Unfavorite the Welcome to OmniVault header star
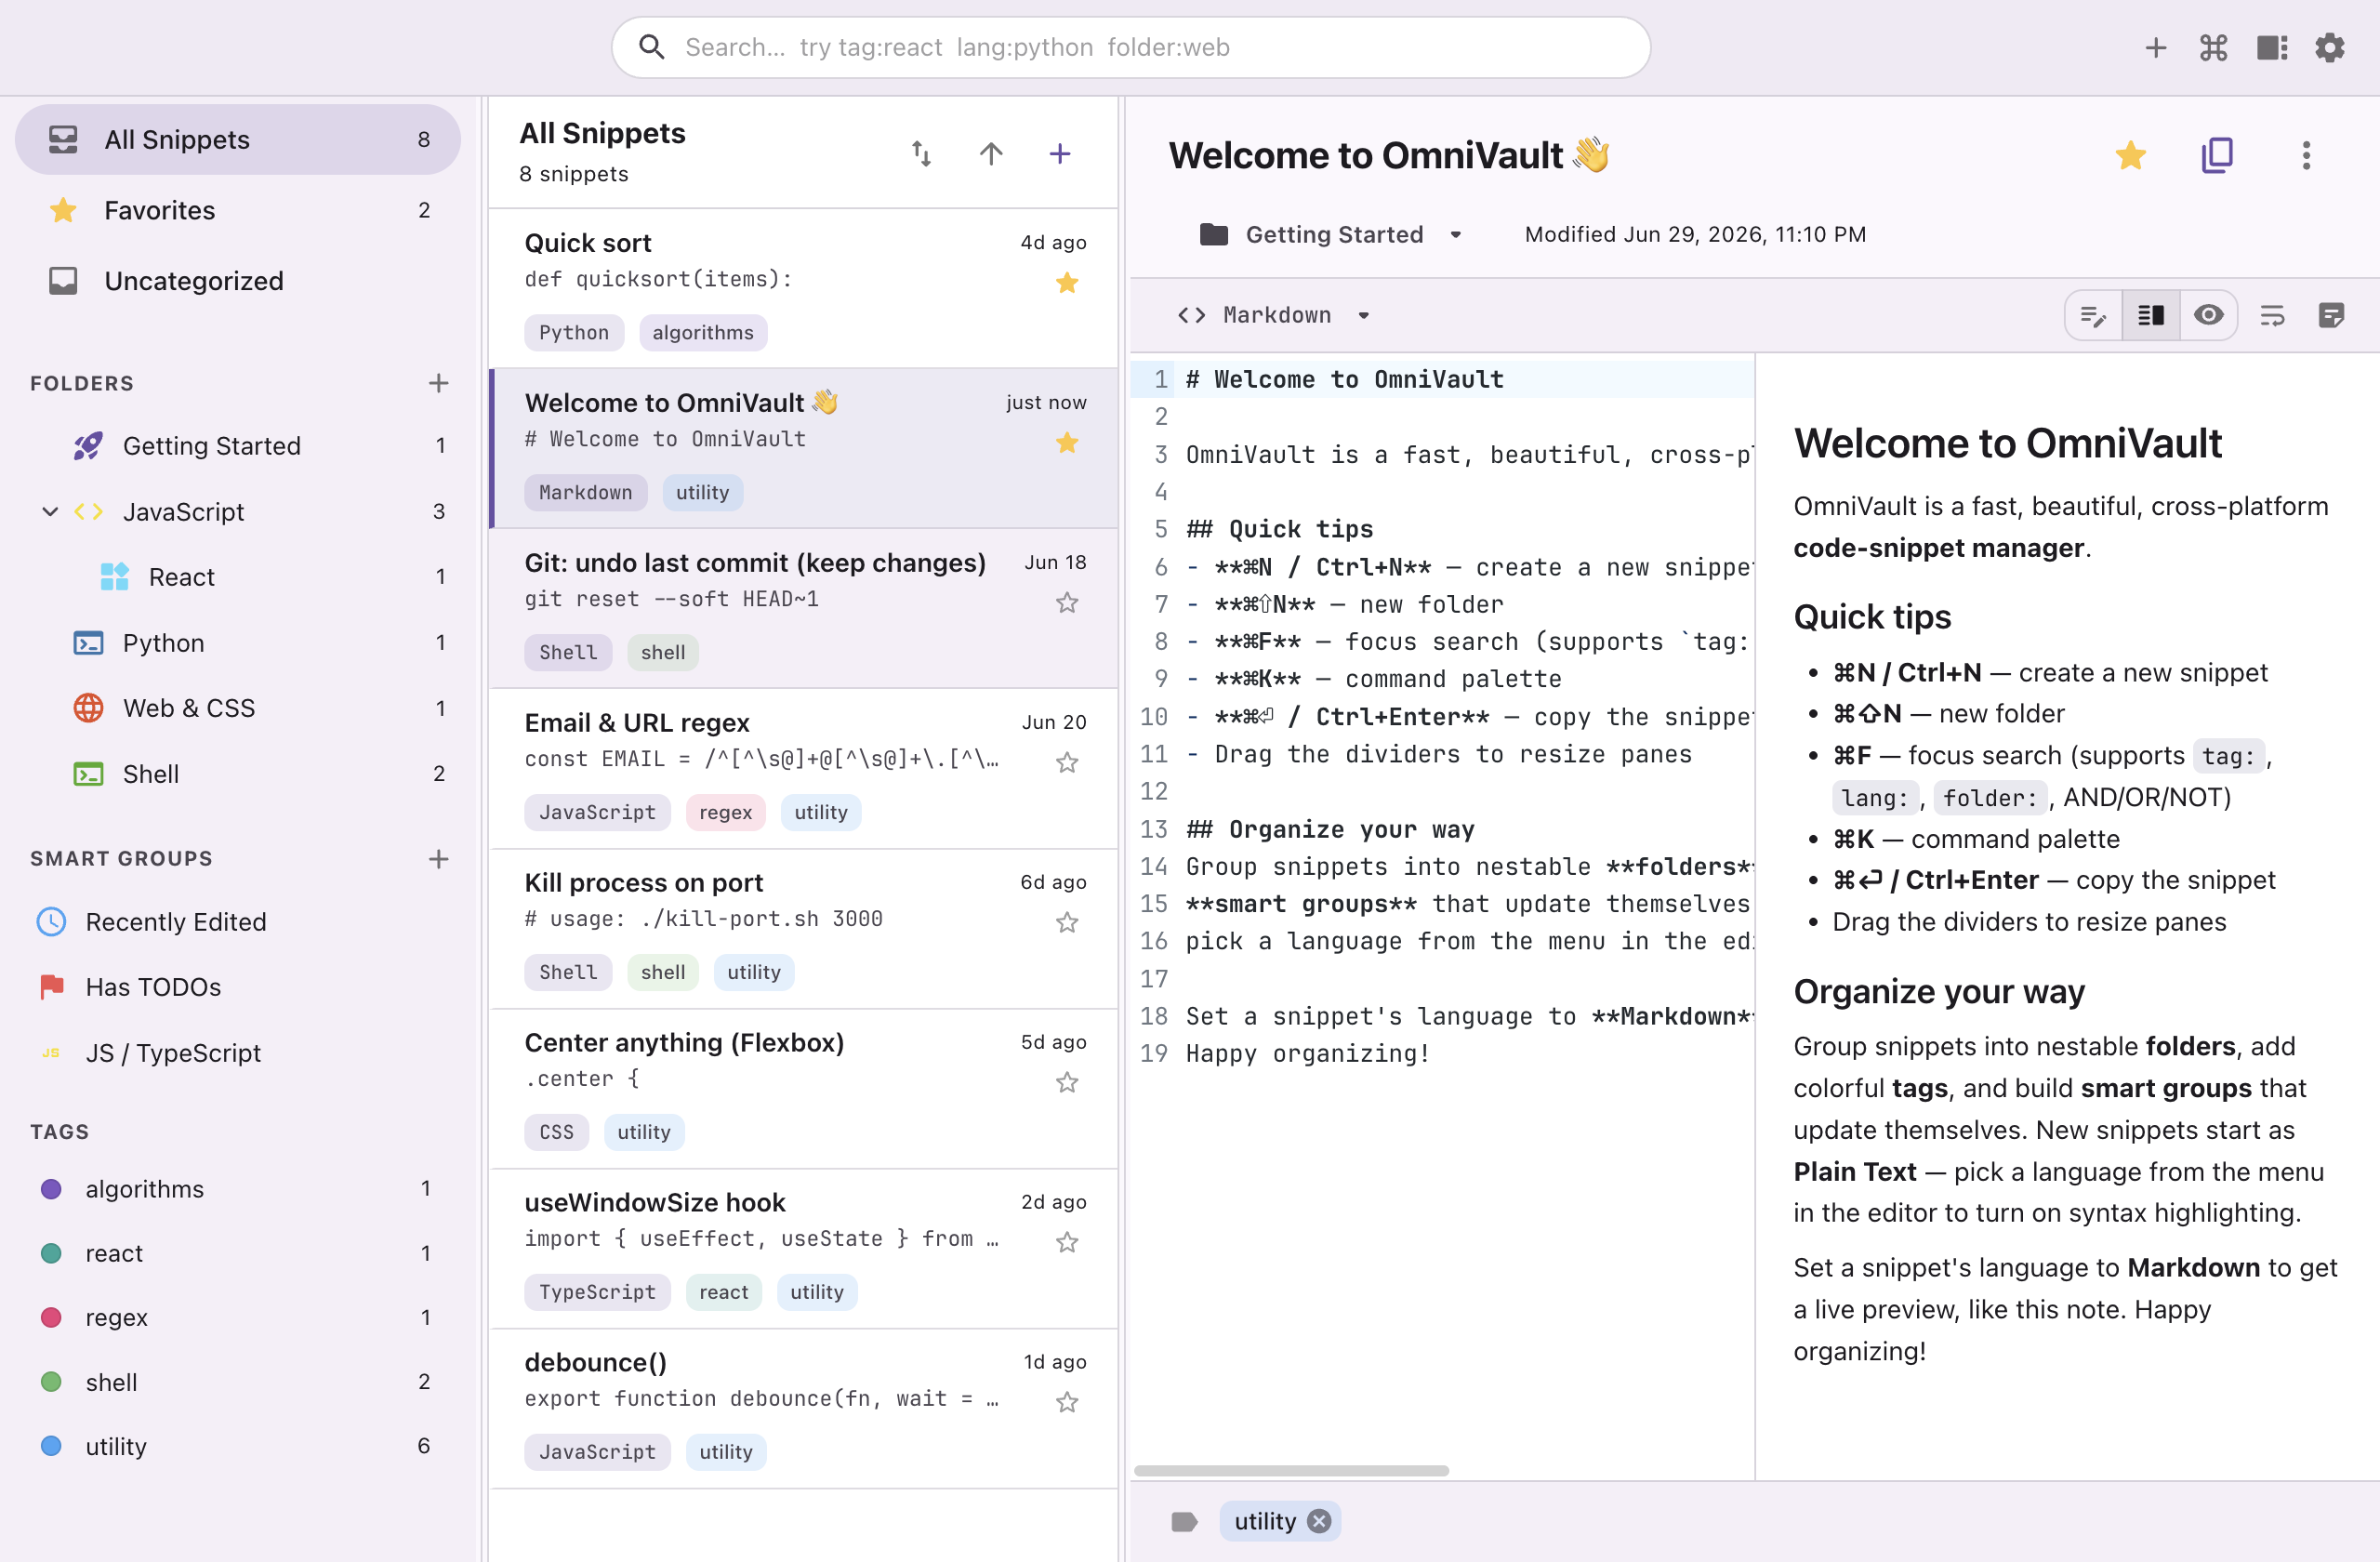Image resolution: width=2380 pixels, height=1562 pixels. click(x=2130, y=155)
